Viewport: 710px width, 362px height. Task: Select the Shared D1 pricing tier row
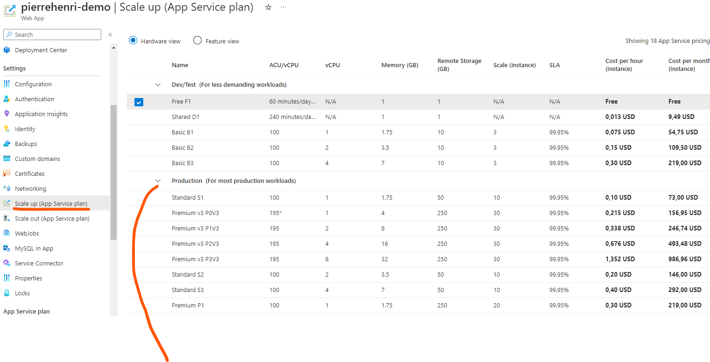pyautogui.click(x=418, y=117)
